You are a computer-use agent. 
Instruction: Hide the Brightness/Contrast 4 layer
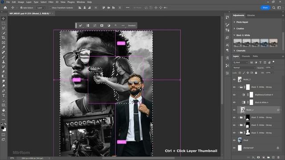pos(234,95)
